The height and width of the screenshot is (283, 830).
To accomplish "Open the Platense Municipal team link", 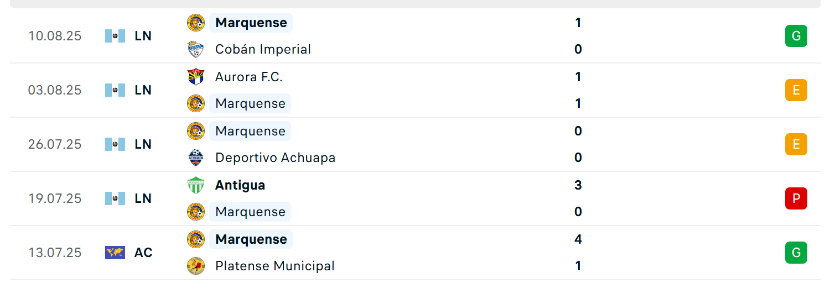I will pos(275,266).
